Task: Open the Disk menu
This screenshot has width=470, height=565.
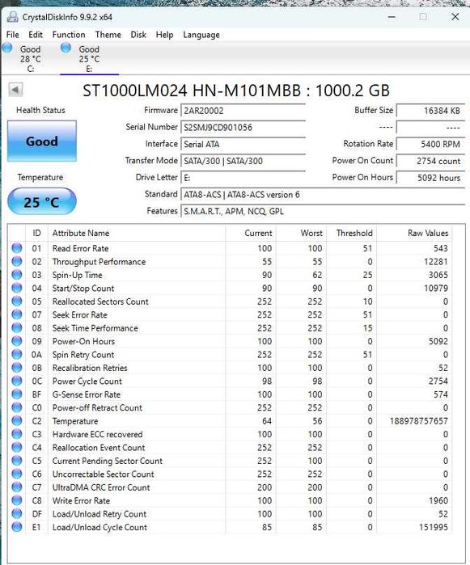Action: coord(138,35)
